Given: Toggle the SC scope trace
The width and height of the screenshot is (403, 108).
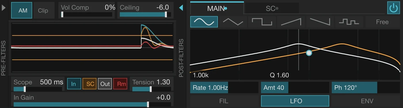Looking at the screenshot, I should pyautogui.click(x=90, y=84).
